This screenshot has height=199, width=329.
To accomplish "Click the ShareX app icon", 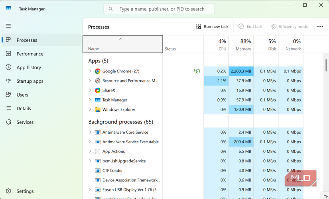I will coord(98,90).
